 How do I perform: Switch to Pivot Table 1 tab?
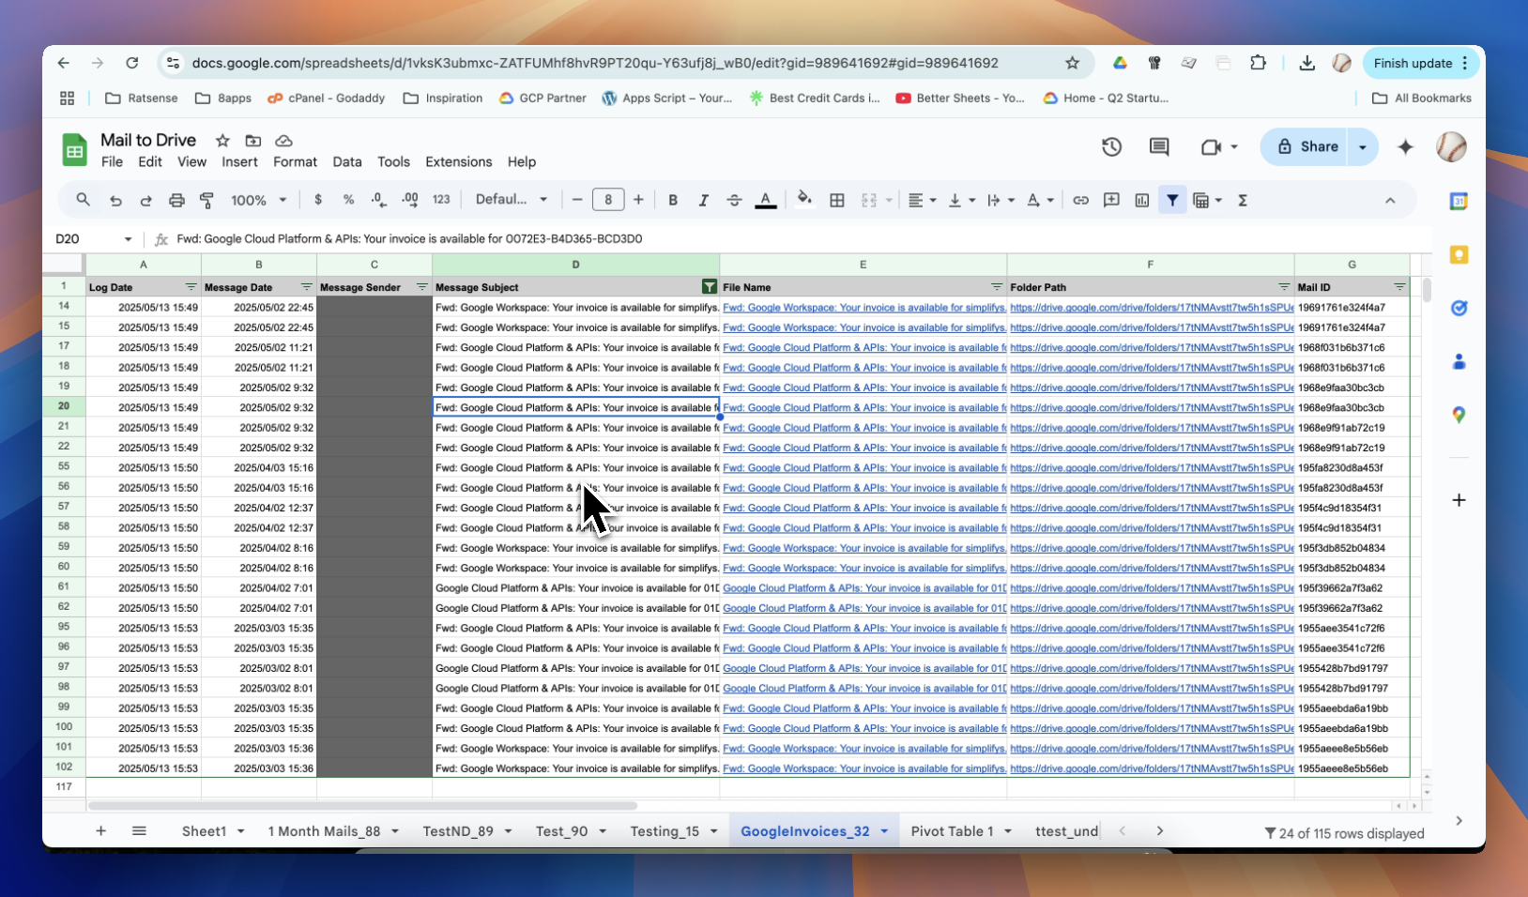pos(952,831)
